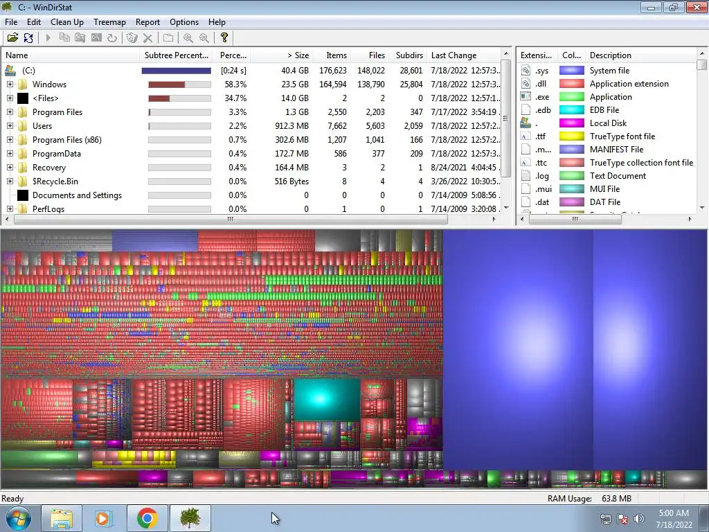Click the Expand (play arrow) toolbar icon

pyautogui.click(x=48, y=38)
